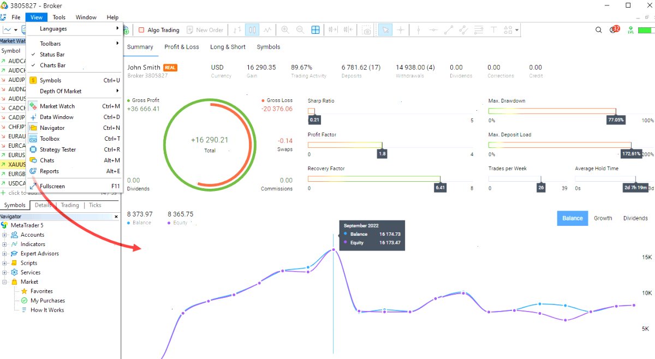The width and height of the screenshot is (655, 359).
Task: Show the Dividends chart view
Action: [x=635, y=218]
